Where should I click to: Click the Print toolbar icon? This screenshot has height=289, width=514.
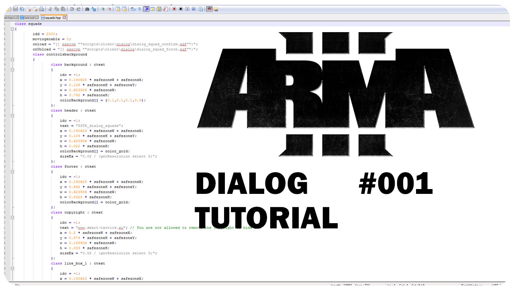41,9
